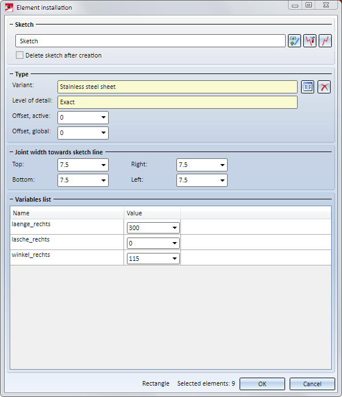This screenshot has height=397, width=342.
Task: Click the OK button
Action: pos(262,384)
